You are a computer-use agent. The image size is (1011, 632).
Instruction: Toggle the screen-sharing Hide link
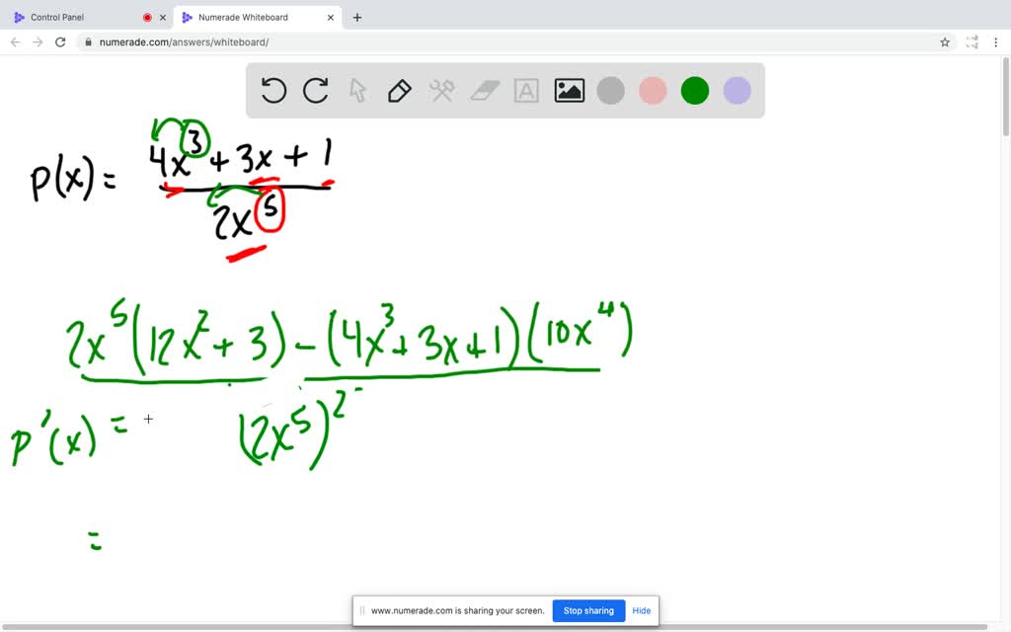coord(641,610)
